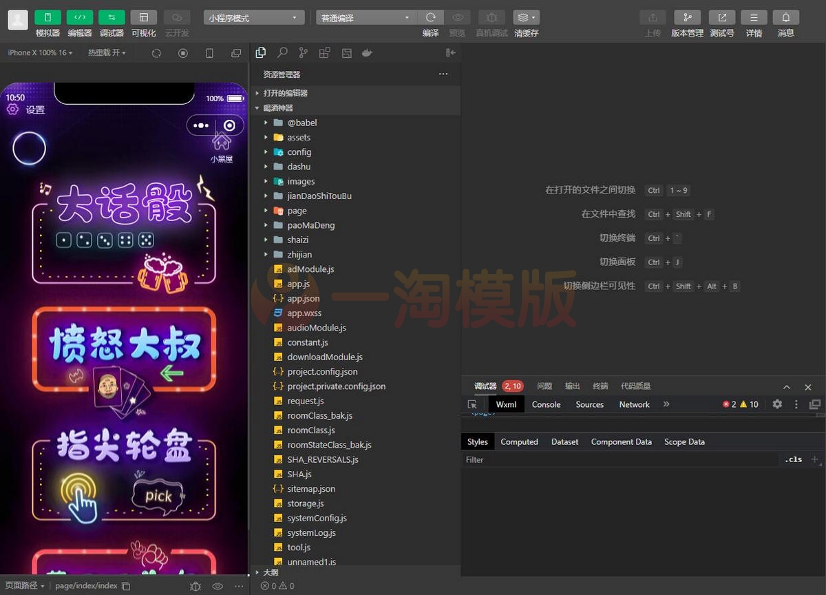Switch to the 输出 output tab

point(572,386)
